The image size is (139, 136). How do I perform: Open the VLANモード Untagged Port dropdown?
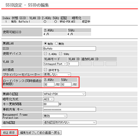coord(55,64)
